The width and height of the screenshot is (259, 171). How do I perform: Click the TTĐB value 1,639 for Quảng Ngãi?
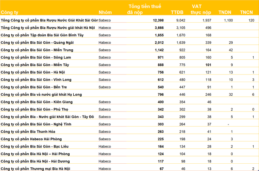tap(181, 42)
